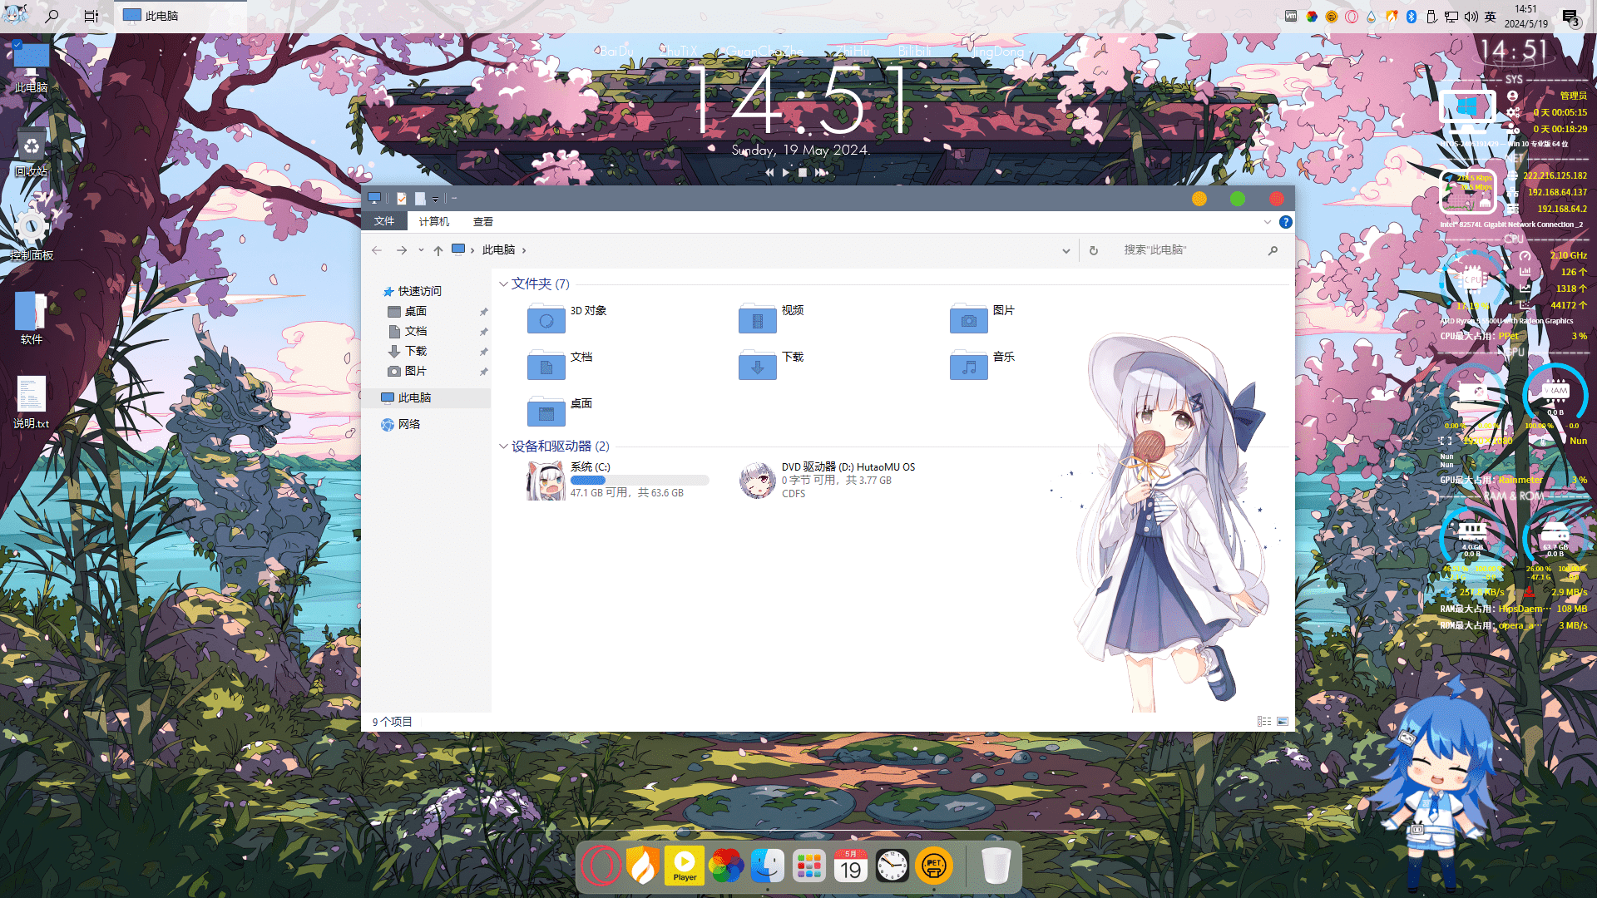The width and height of the screenshot is (1597, 898).
Task: Toggle the 英 input language indicator
Action: coord(1491,16)
